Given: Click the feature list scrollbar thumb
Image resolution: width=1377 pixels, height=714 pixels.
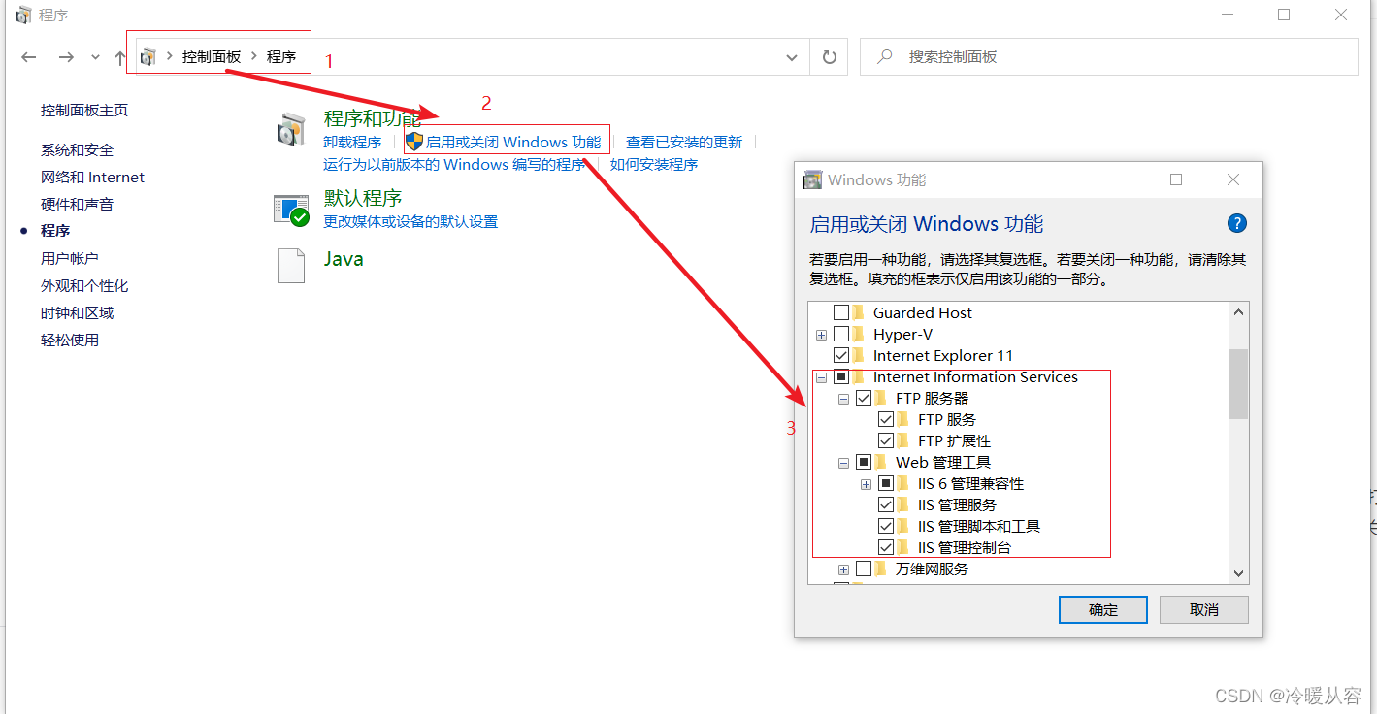Looking at the screenshot, I should tap(1239, 384).
